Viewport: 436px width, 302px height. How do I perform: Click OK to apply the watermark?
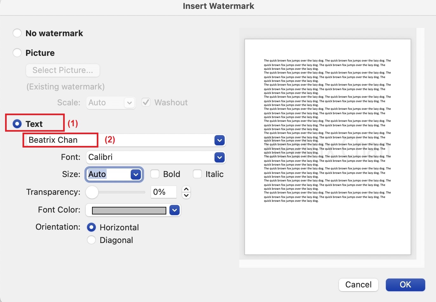(405, 285)
